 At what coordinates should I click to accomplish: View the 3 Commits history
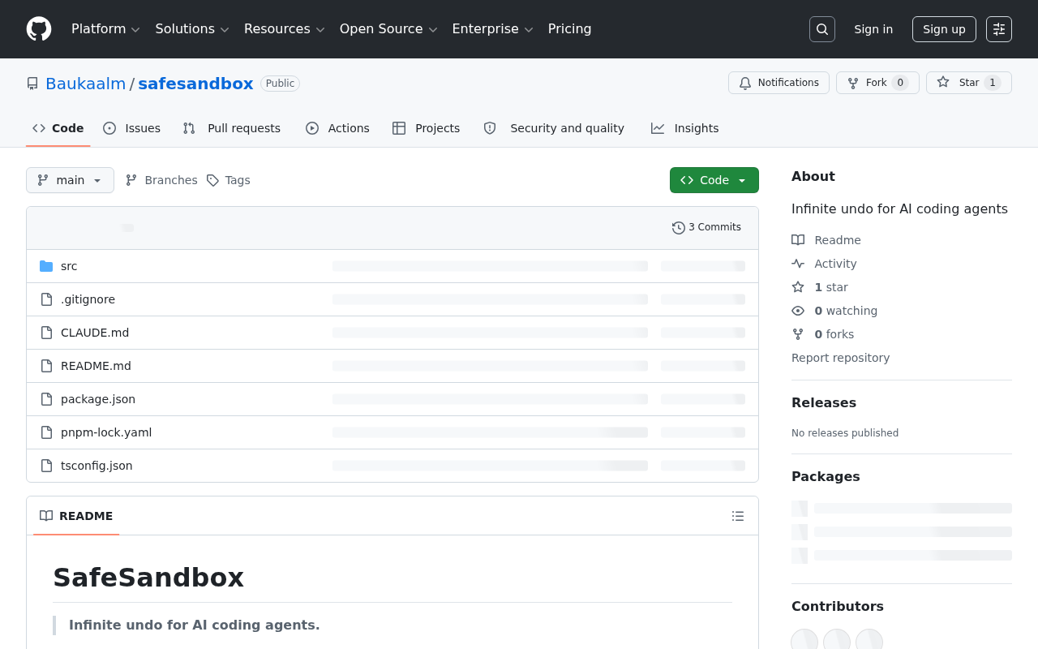(707, 228)
